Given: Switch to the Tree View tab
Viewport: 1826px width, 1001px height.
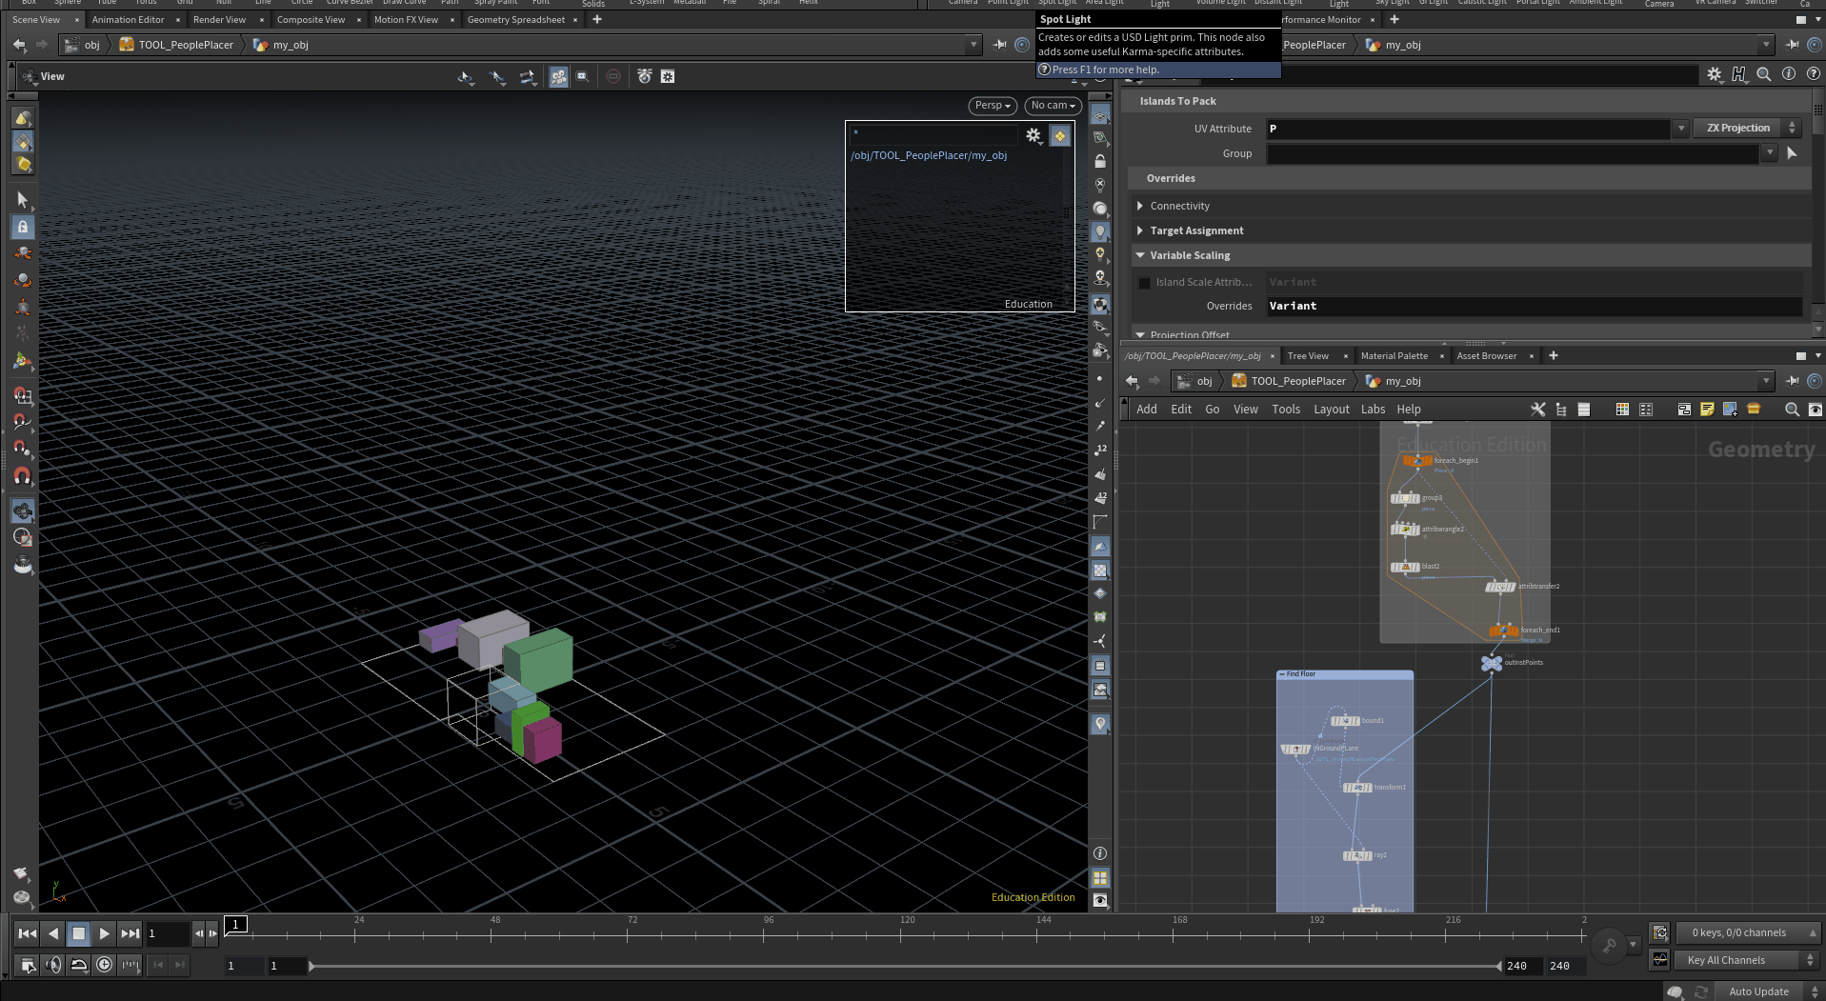Looking at the screenshot, I should pyautogui.click(x=1307, y=355).
